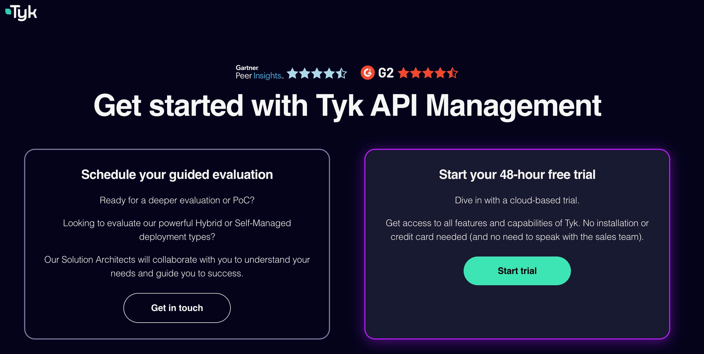Image resolution: width=704 pixels, height=354 pixels.
Task: Click the half-filled Gartner star
Action: click(x=341, y=73)
